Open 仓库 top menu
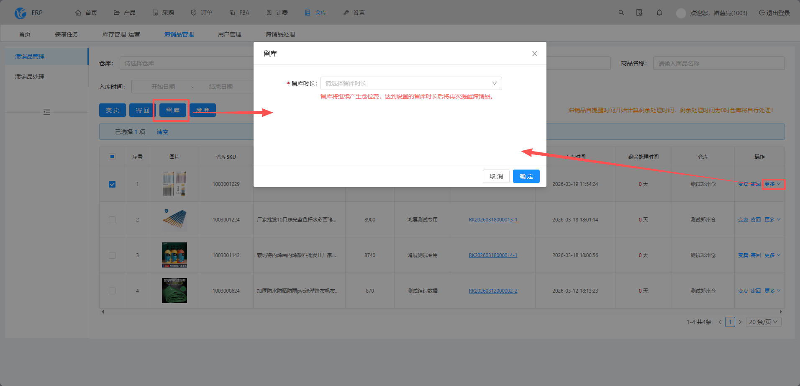This screenshot has width=800, height=386. point(315,13)
